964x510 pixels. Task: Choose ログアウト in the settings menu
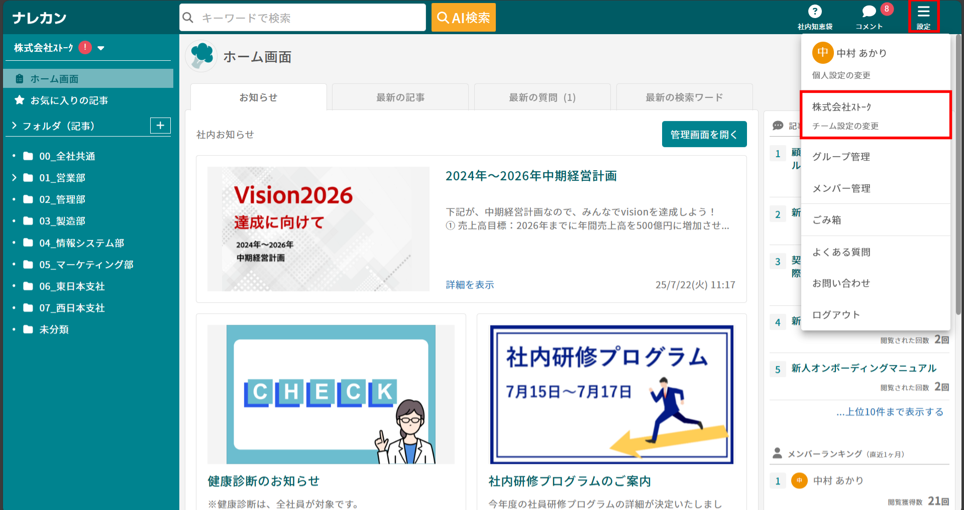click(836, 315)
